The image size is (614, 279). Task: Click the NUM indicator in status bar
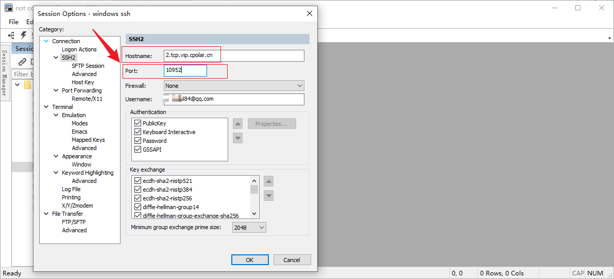pos(595,273)
